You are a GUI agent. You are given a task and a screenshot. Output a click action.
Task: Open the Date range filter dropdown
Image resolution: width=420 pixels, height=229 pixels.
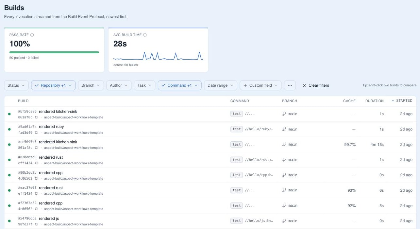click(221, 85)
